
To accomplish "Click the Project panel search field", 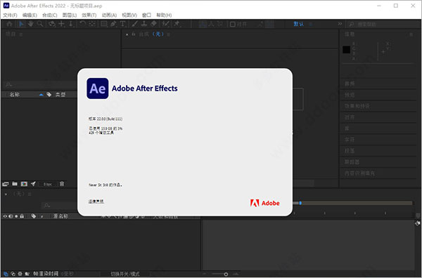I will pyautogui.click(x=40, y=85).
